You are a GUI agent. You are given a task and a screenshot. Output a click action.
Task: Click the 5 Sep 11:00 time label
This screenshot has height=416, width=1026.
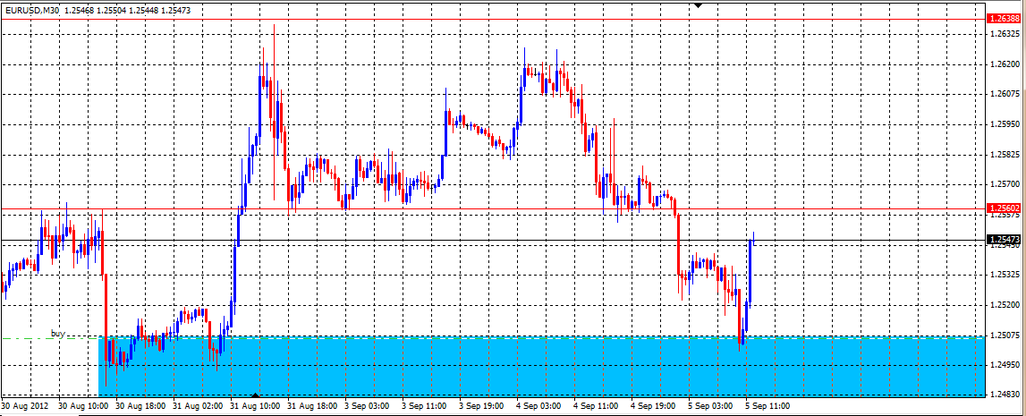tap(768, 405)
